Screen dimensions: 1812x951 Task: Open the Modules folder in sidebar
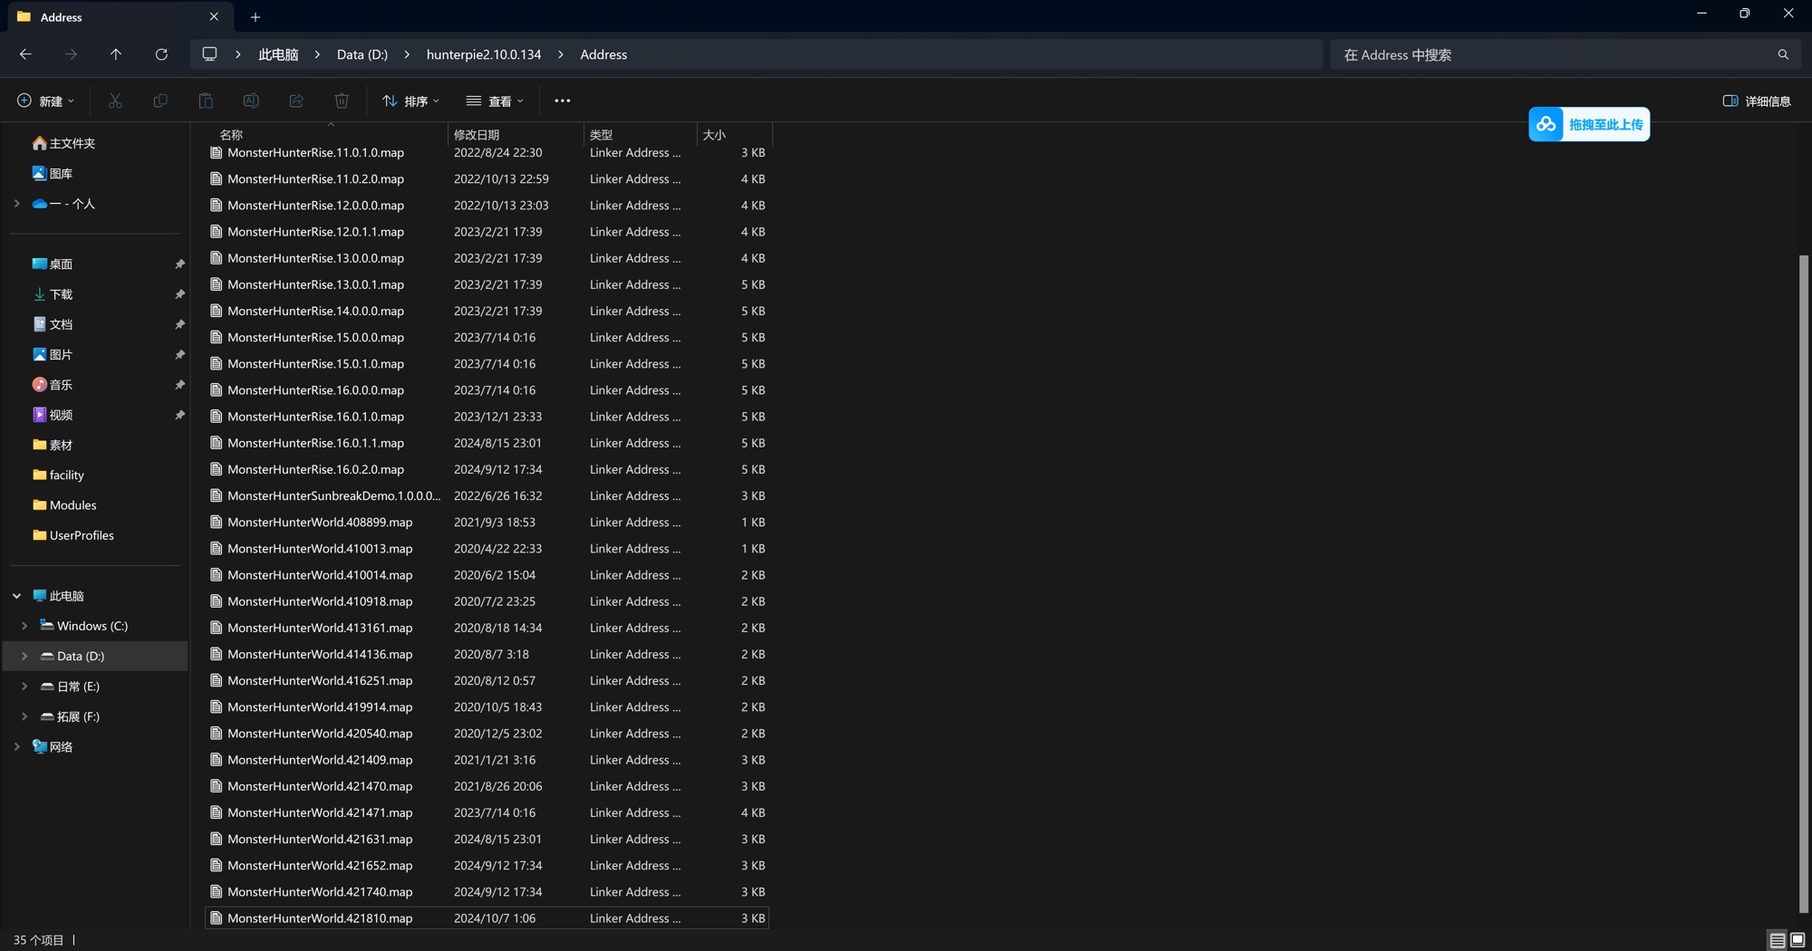click(64, 505)
